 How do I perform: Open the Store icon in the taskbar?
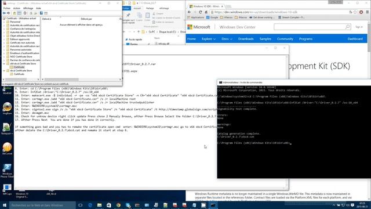point(109,205)
